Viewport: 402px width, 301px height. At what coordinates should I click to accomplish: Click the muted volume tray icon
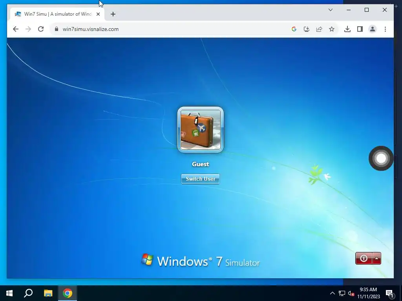(x=351, y=293)
